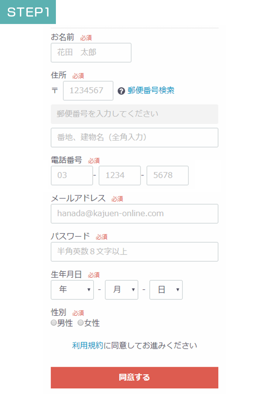
Task: Click the middle phone number field 1234
Action: [x=120, y=175]
